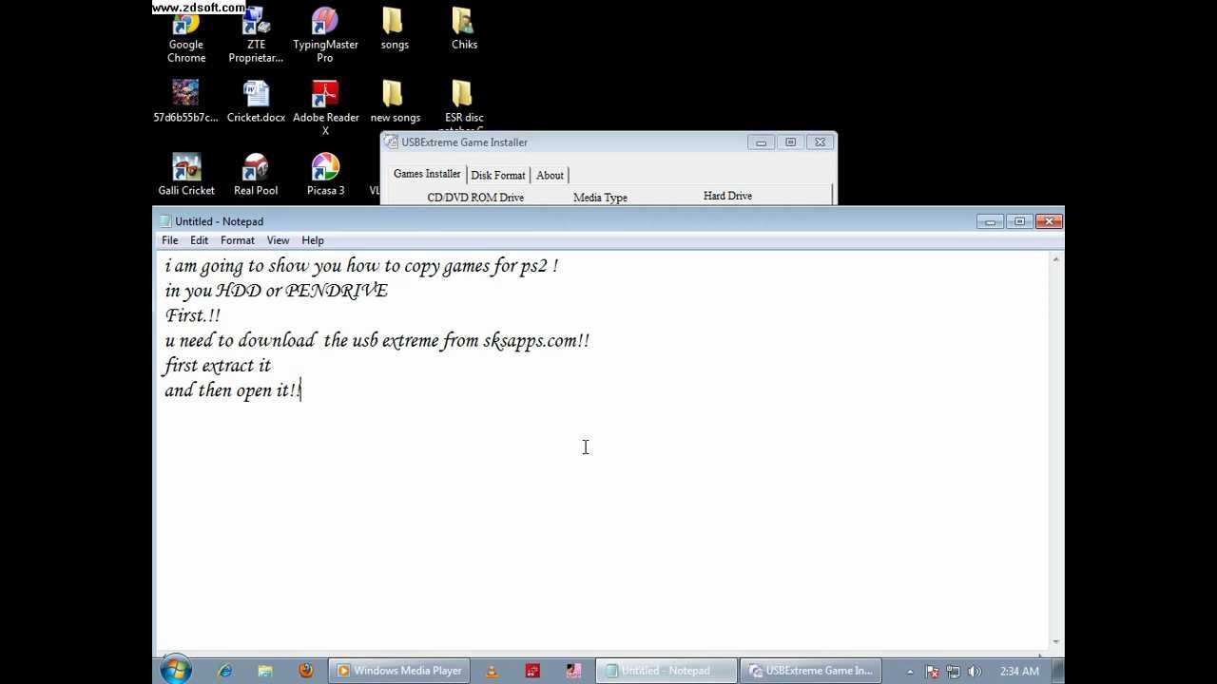Viewport: 1217px width, 684px height.
Task: Click the 'First.!!' text line
Action: point(193,315)
